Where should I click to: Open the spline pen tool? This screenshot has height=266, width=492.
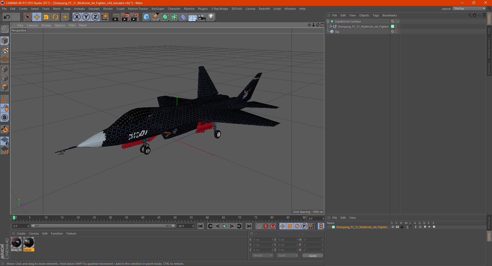point(156,17)
